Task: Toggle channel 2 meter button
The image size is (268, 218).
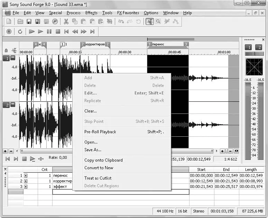Action: click(x=258, y=47)
